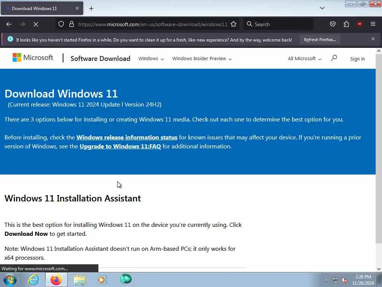The height and width of the screenshot is (287, 382).
Task: Click the URL address field
Action: click(153, 24)
